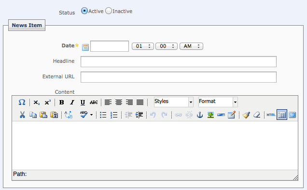The image size is (307, 190).
Task: Remove formatting with eraser icon
Action: point(257,115)
